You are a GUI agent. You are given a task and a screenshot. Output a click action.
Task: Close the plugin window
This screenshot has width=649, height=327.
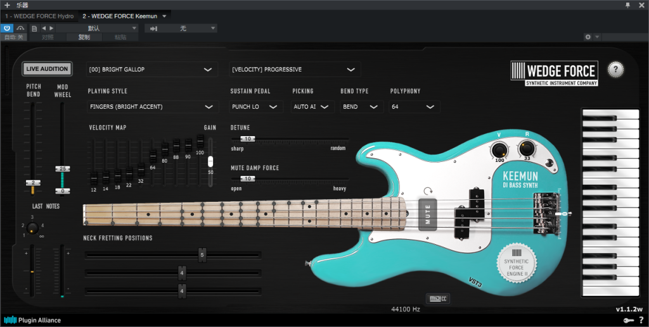tap(641, 5)
